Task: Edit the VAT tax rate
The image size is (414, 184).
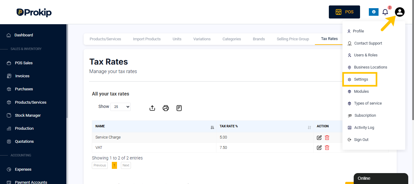Action: (319, 148)
